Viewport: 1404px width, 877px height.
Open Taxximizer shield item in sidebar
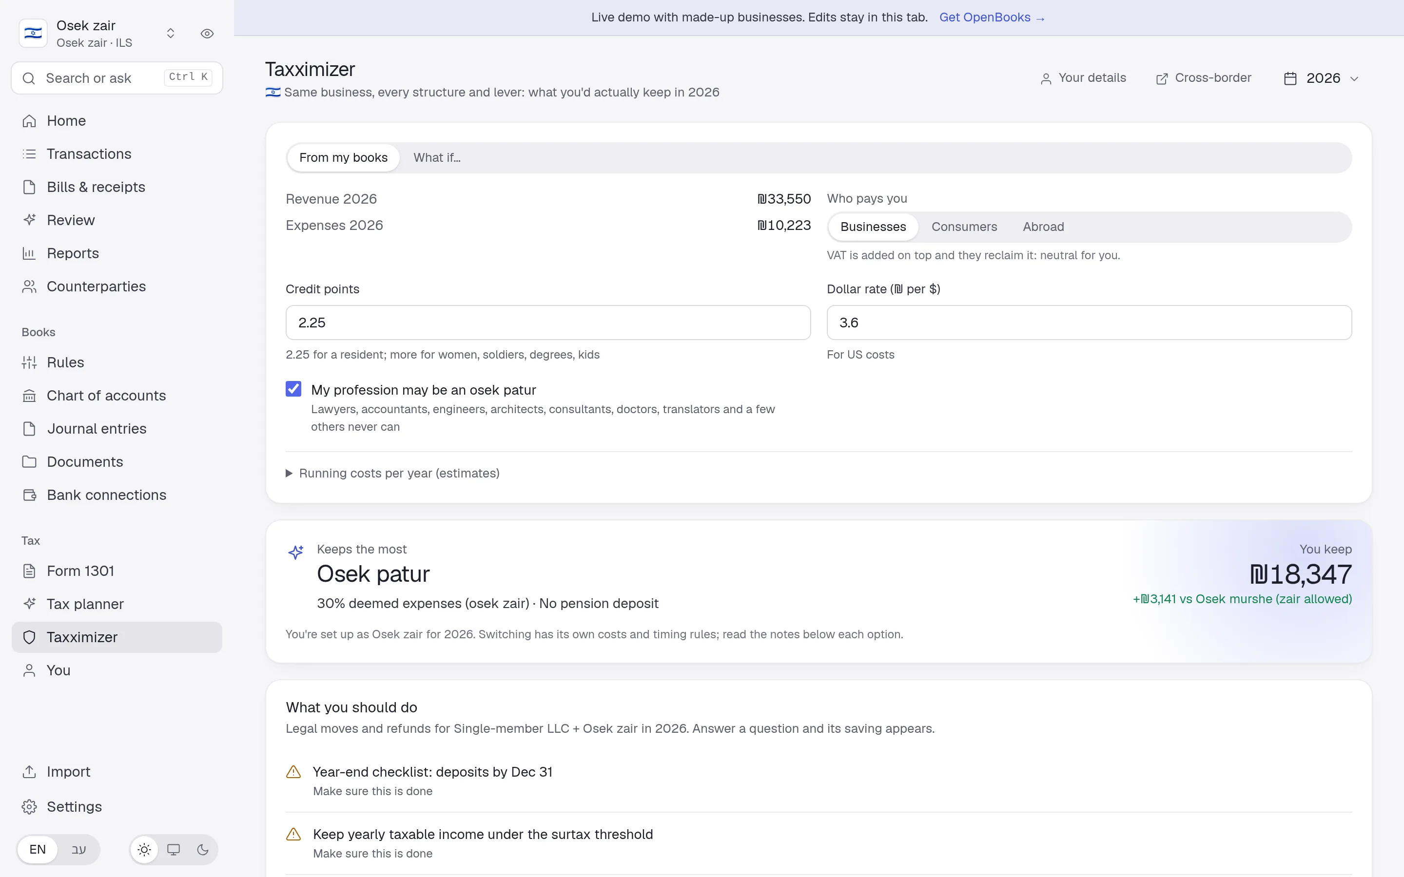117,637
